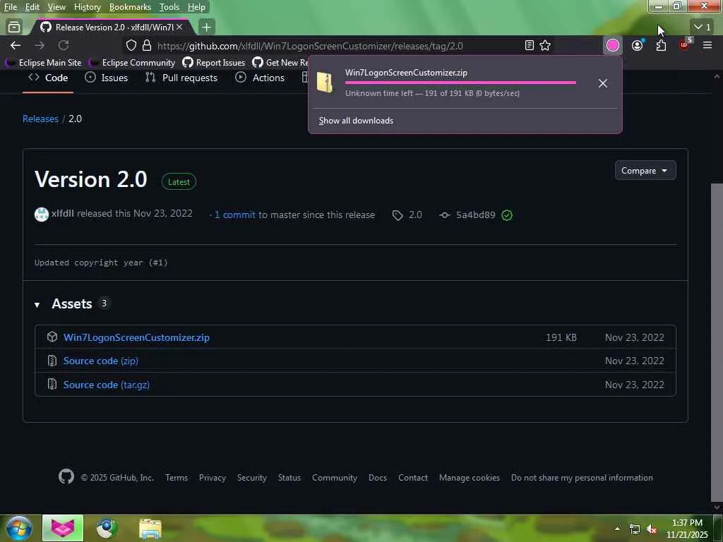This screenshot has height=542, width=723.
Task: Open Report Issues bookmark
Action: click(x=214, y=63)
